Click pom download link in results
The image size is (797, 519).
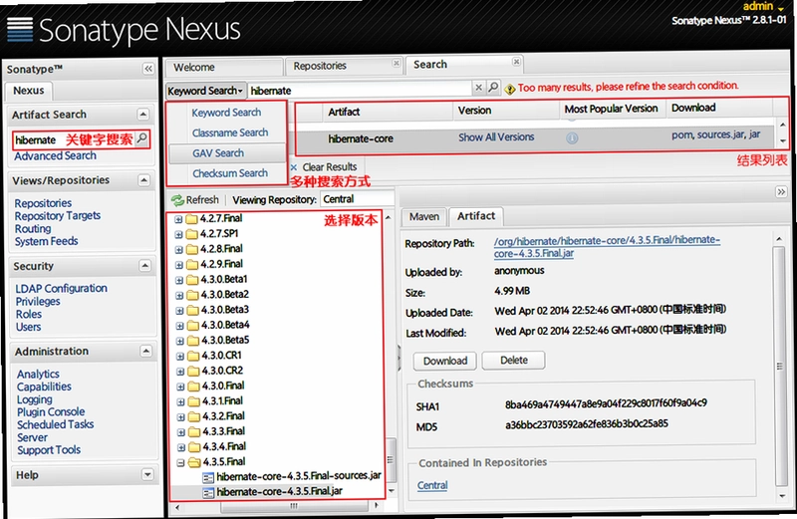(681, 135)
